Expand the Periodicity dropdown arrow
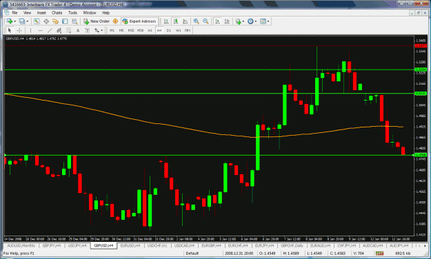The image size is (431, 259). coord(256,21)
